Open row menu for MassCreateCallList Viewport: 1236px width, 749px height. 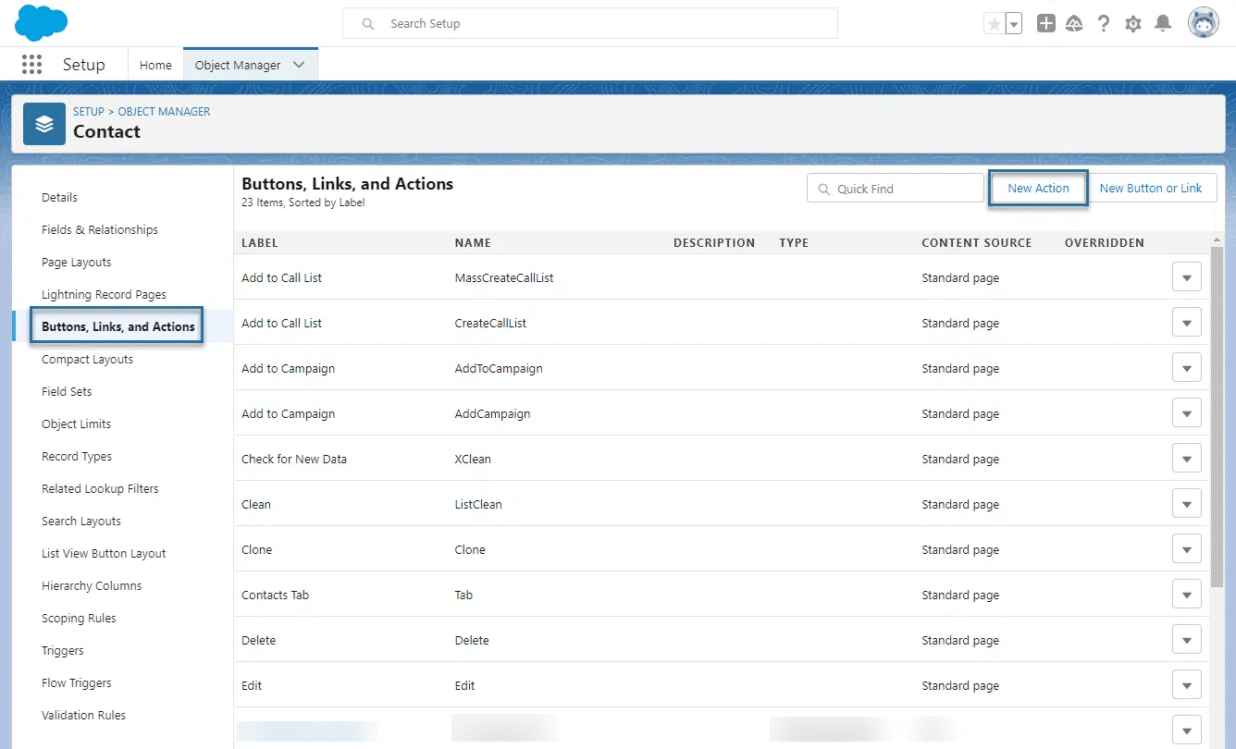(1186, 277)
